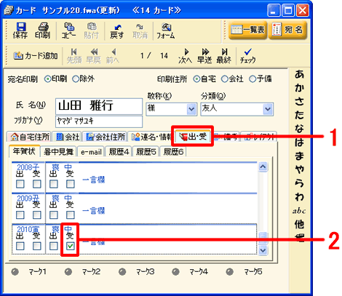Click the コピー copy icon

point(69,31)
